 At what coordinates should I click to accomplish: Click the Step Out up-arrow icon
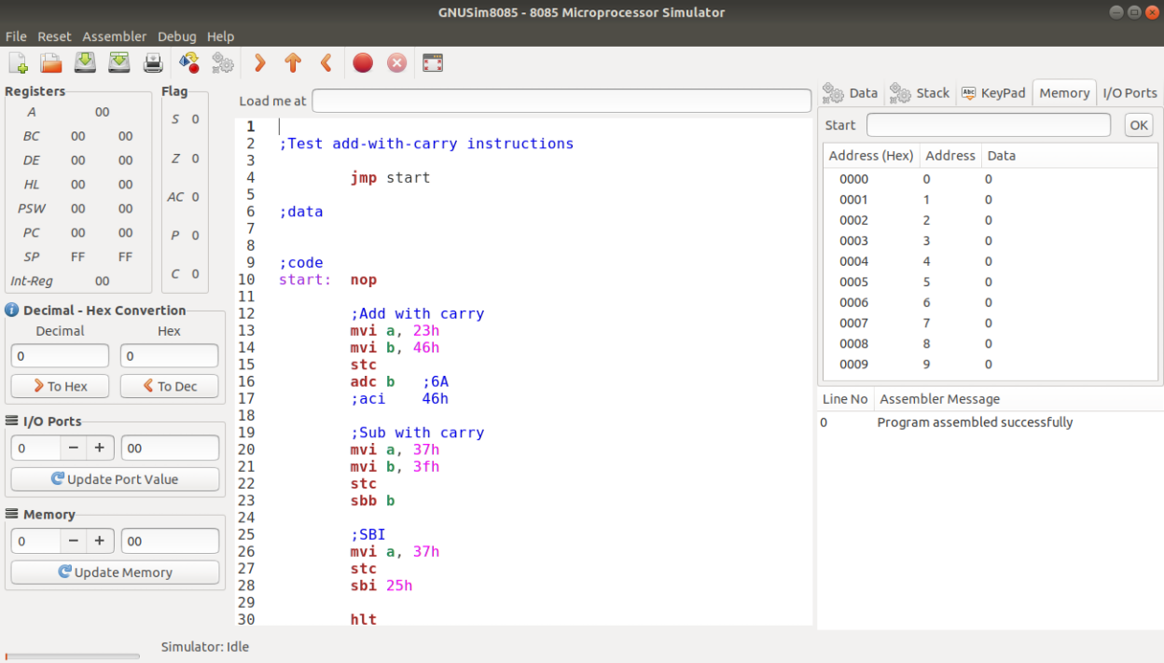tap(293, 63)
